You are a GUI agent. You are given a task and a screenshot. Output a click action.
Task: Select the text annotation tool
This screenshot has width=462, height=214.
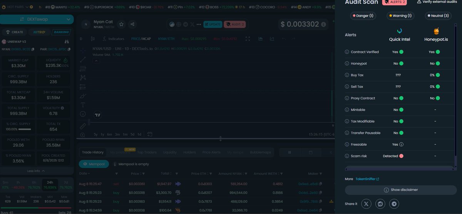83,105
